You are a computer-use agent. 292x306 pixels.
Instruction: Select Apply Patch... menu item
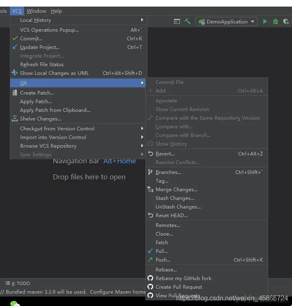pyautogui.click(x=78, y=101)
